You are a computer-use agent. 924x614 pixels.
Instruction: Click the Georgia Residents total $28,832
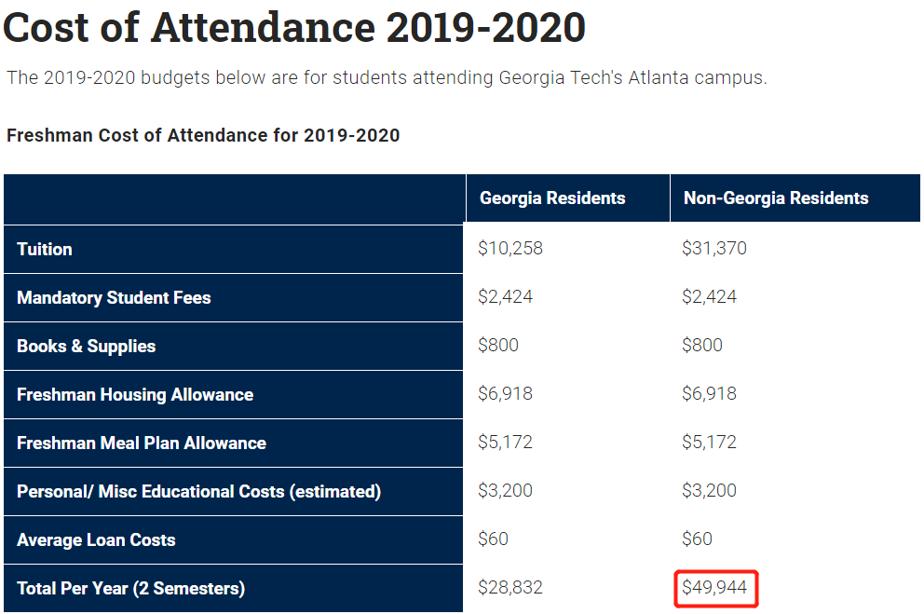[x=510, y=588]
